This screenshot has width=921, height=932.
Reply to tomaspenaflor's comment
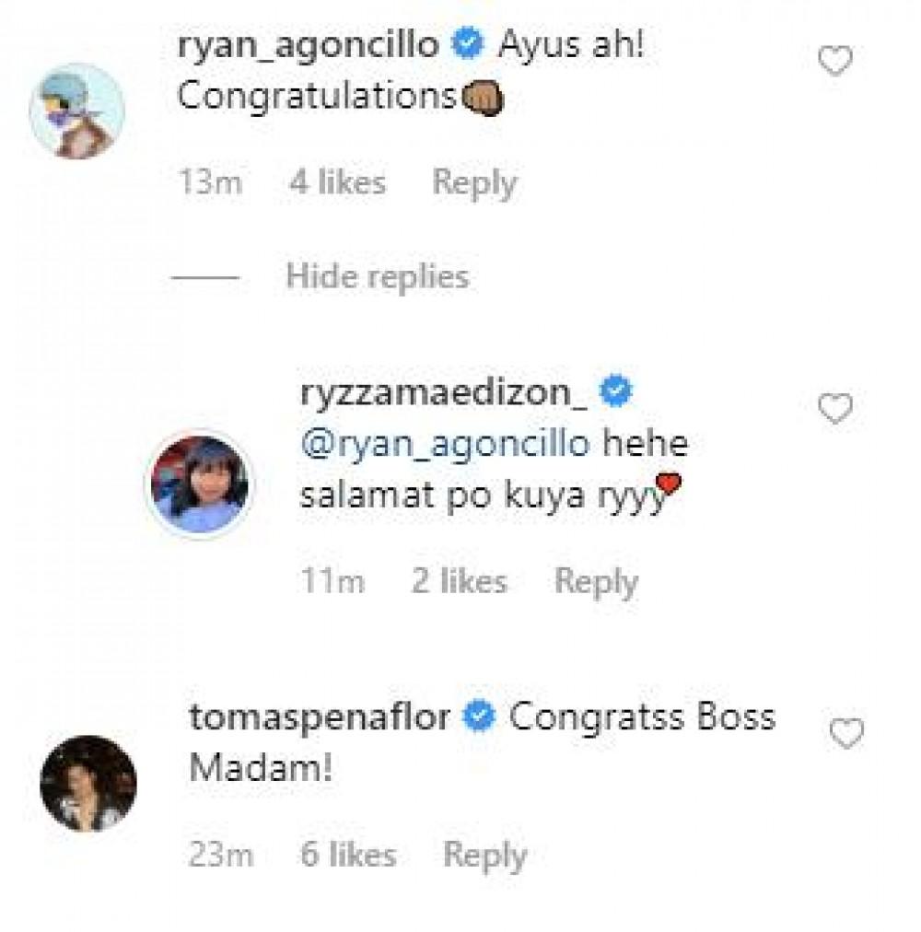pos(485,856)
